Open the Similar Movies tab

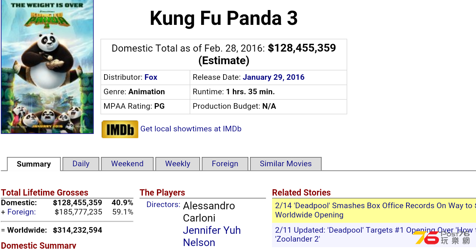[x=286, y=164]
